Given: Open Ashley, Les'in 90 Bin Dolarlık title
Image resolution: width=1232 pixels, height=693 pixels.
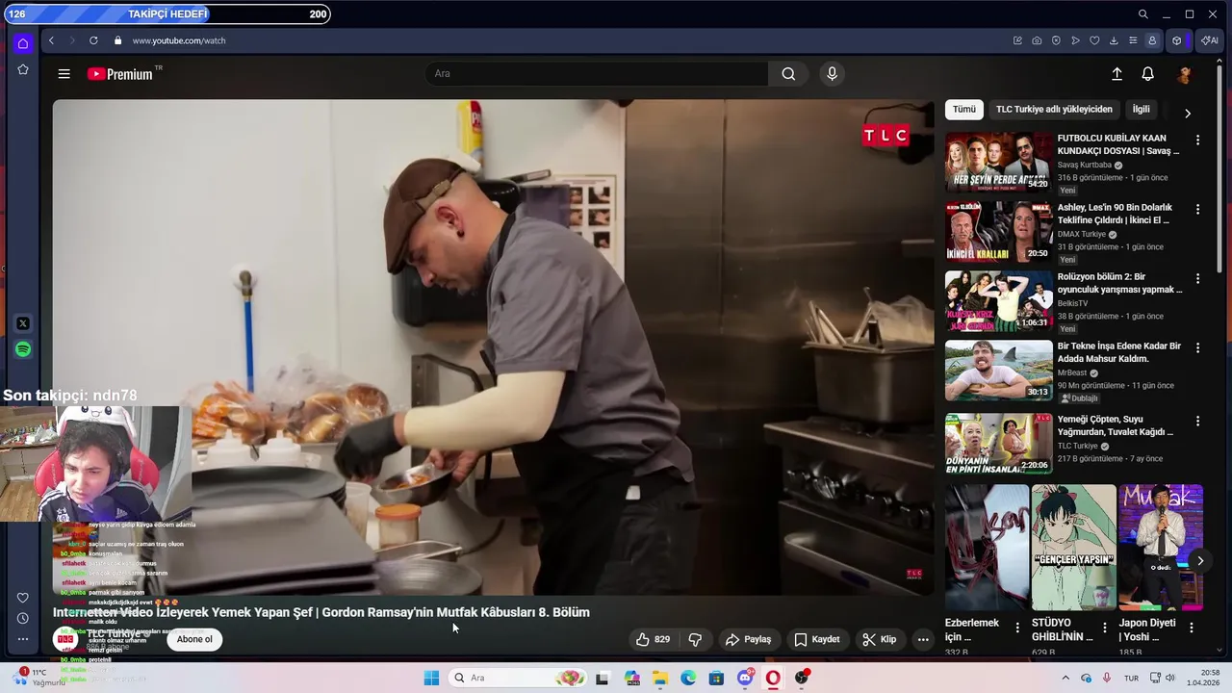Looking at the screenshot, I should (x=1115, y=214).
